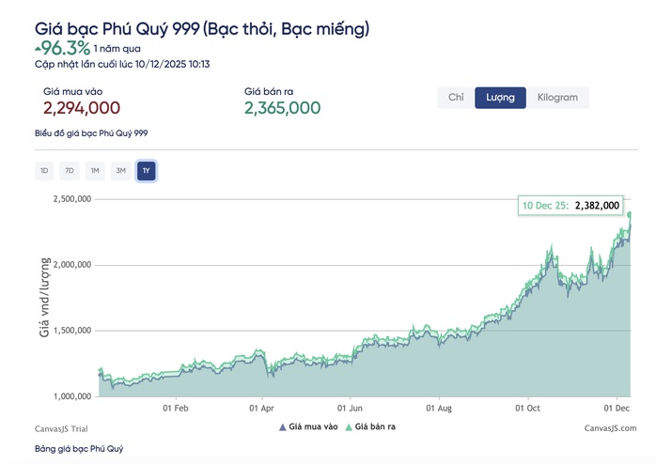Show the 1D chart range
Viewport: 656px width, 464px height.
pyautogui.click(x=43, y=170)
